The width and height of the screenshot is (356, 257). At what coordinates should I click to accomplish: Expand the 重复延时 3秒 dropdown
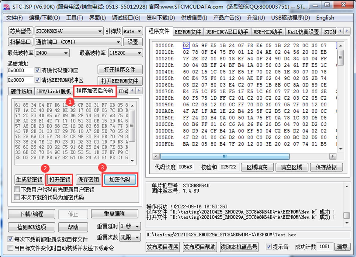[137, 226]
